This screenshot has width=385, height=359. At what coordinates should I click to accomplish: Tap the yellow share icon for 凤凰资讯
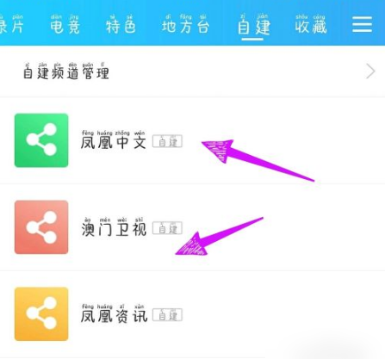41,314
